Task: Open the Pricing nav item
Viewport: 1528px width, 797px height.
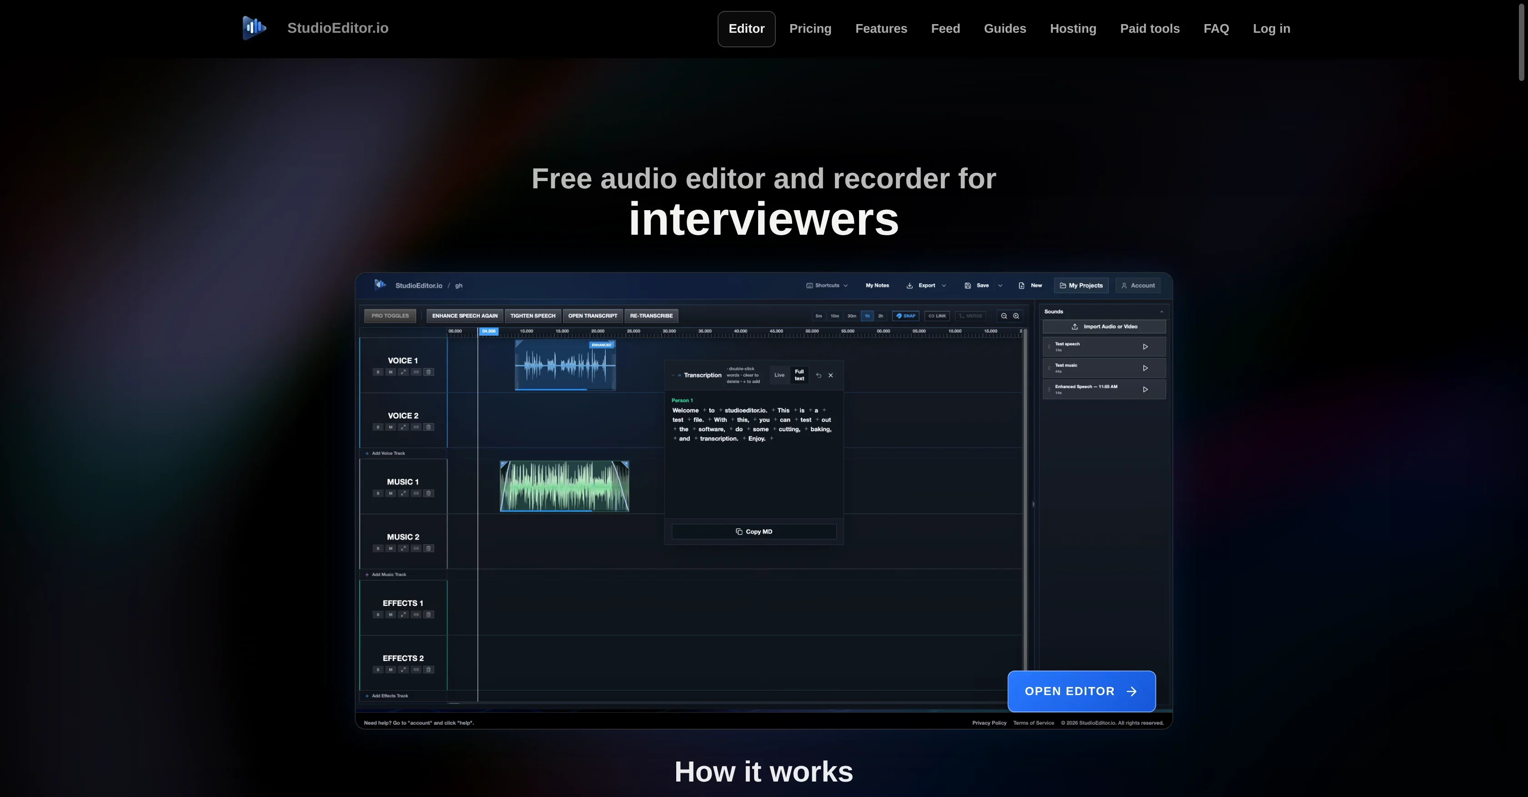Action: [x=810, y=29]
